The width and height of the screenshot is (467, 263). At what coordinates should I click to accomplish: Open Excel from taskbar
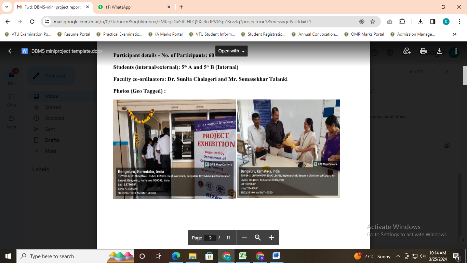(243, 256)
